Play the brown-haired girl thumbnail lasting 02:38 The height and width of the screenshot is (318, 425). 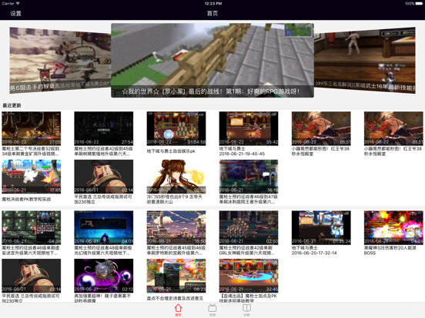tap(176, 177)
